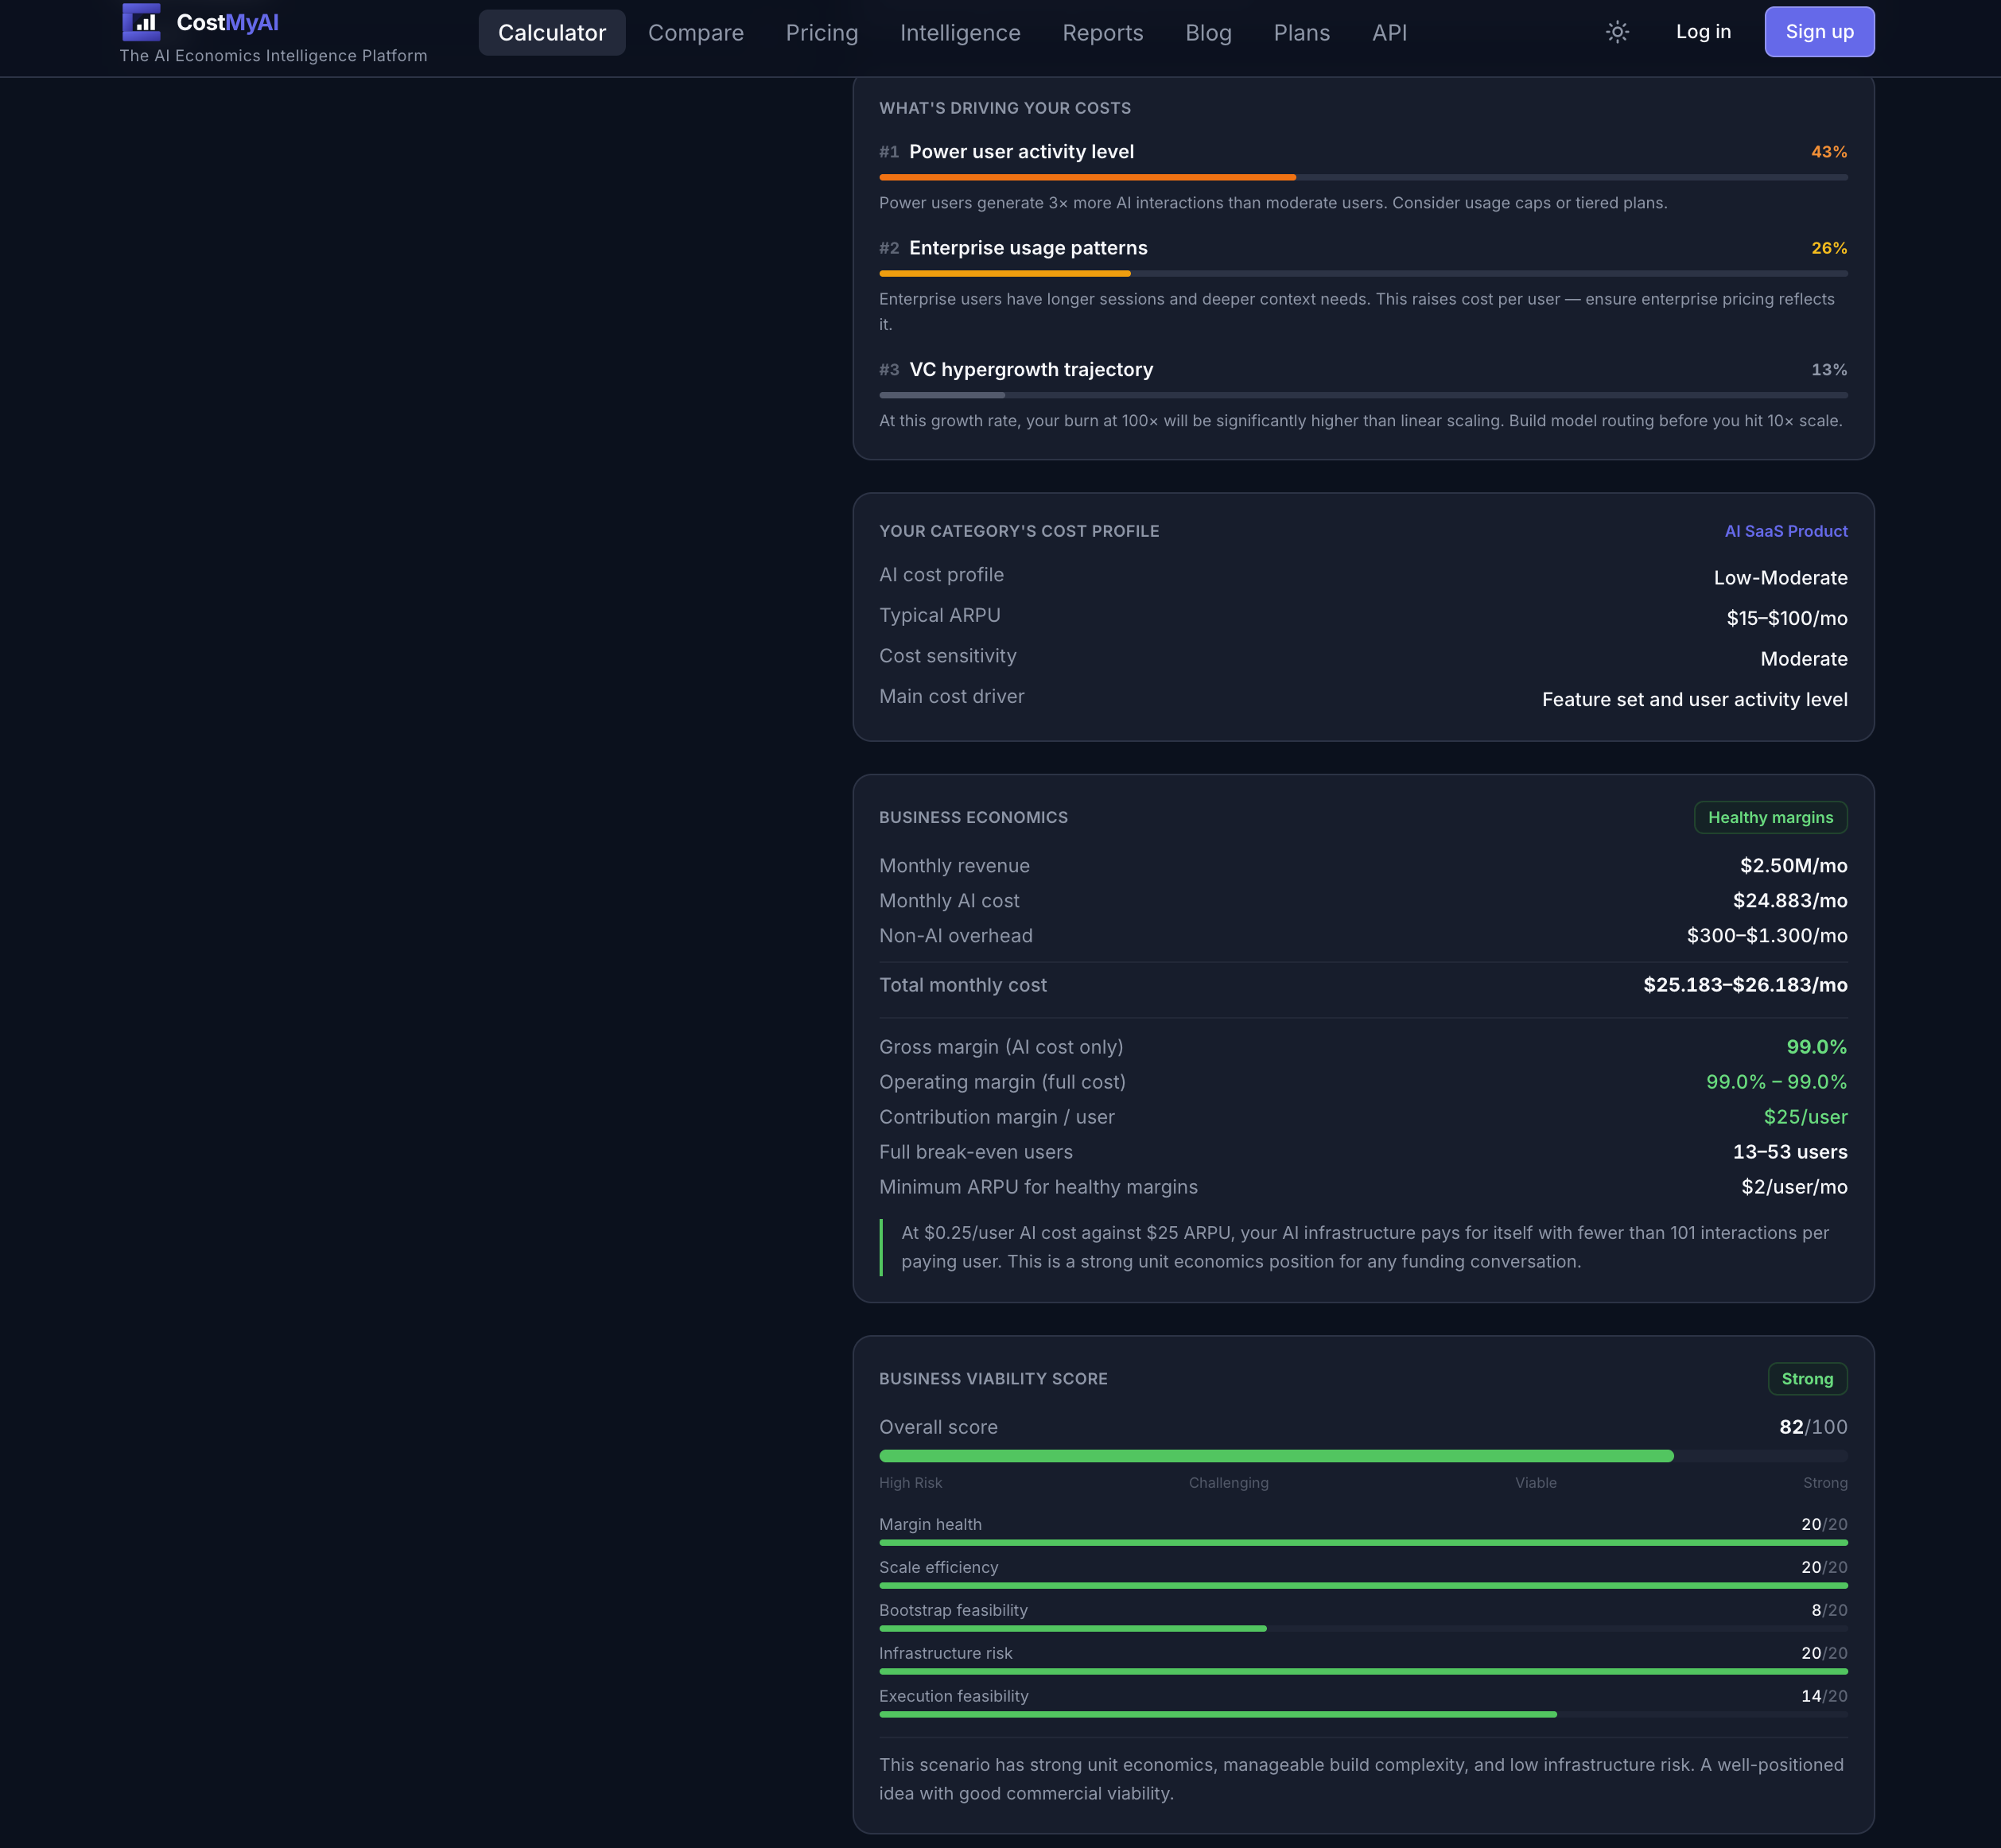Click the Overall score progress bar
The image size is (2001, 1848).
coord(1363,1456)
